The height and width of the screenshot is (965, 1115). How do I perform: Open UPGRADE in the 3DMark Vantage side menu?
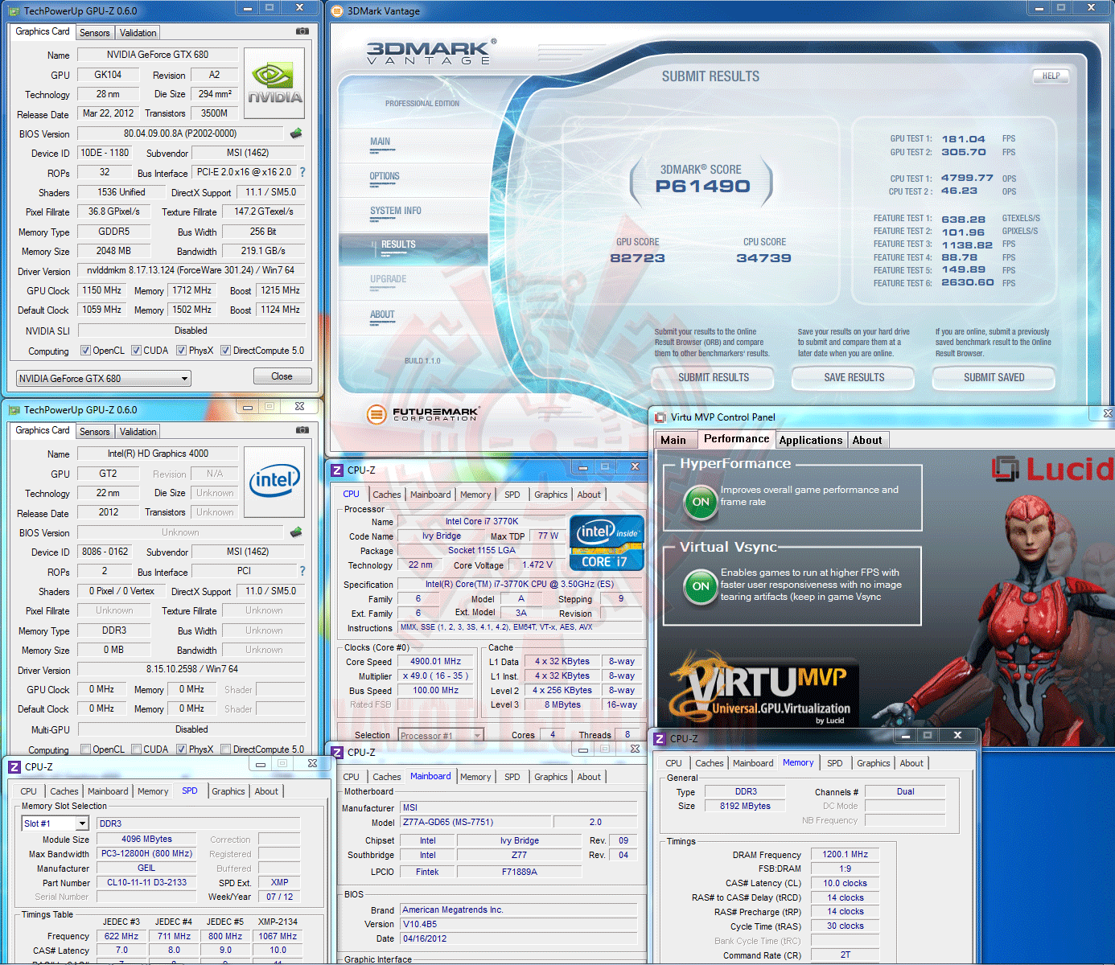pos(389,279)
